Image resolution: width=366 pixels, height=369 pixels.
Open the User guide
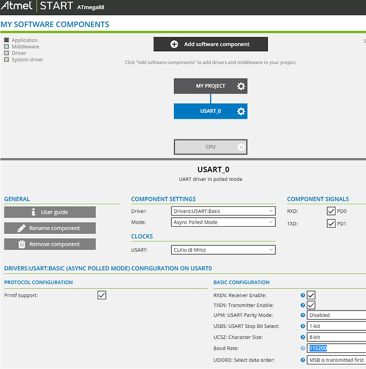tap(50, 212)
